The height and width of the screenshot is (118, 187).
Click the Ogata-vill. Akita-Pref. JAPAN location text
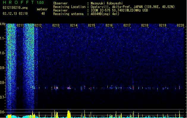point(132,7)
